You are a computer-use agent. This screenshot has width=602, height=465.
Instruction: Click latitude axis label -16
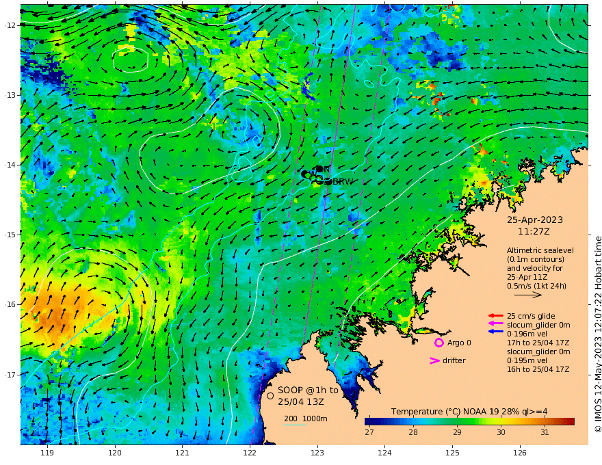[x=10, y=304]
